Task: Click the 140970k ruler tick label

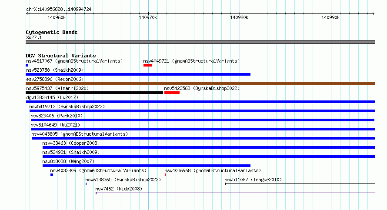Action: coord(148,17)
